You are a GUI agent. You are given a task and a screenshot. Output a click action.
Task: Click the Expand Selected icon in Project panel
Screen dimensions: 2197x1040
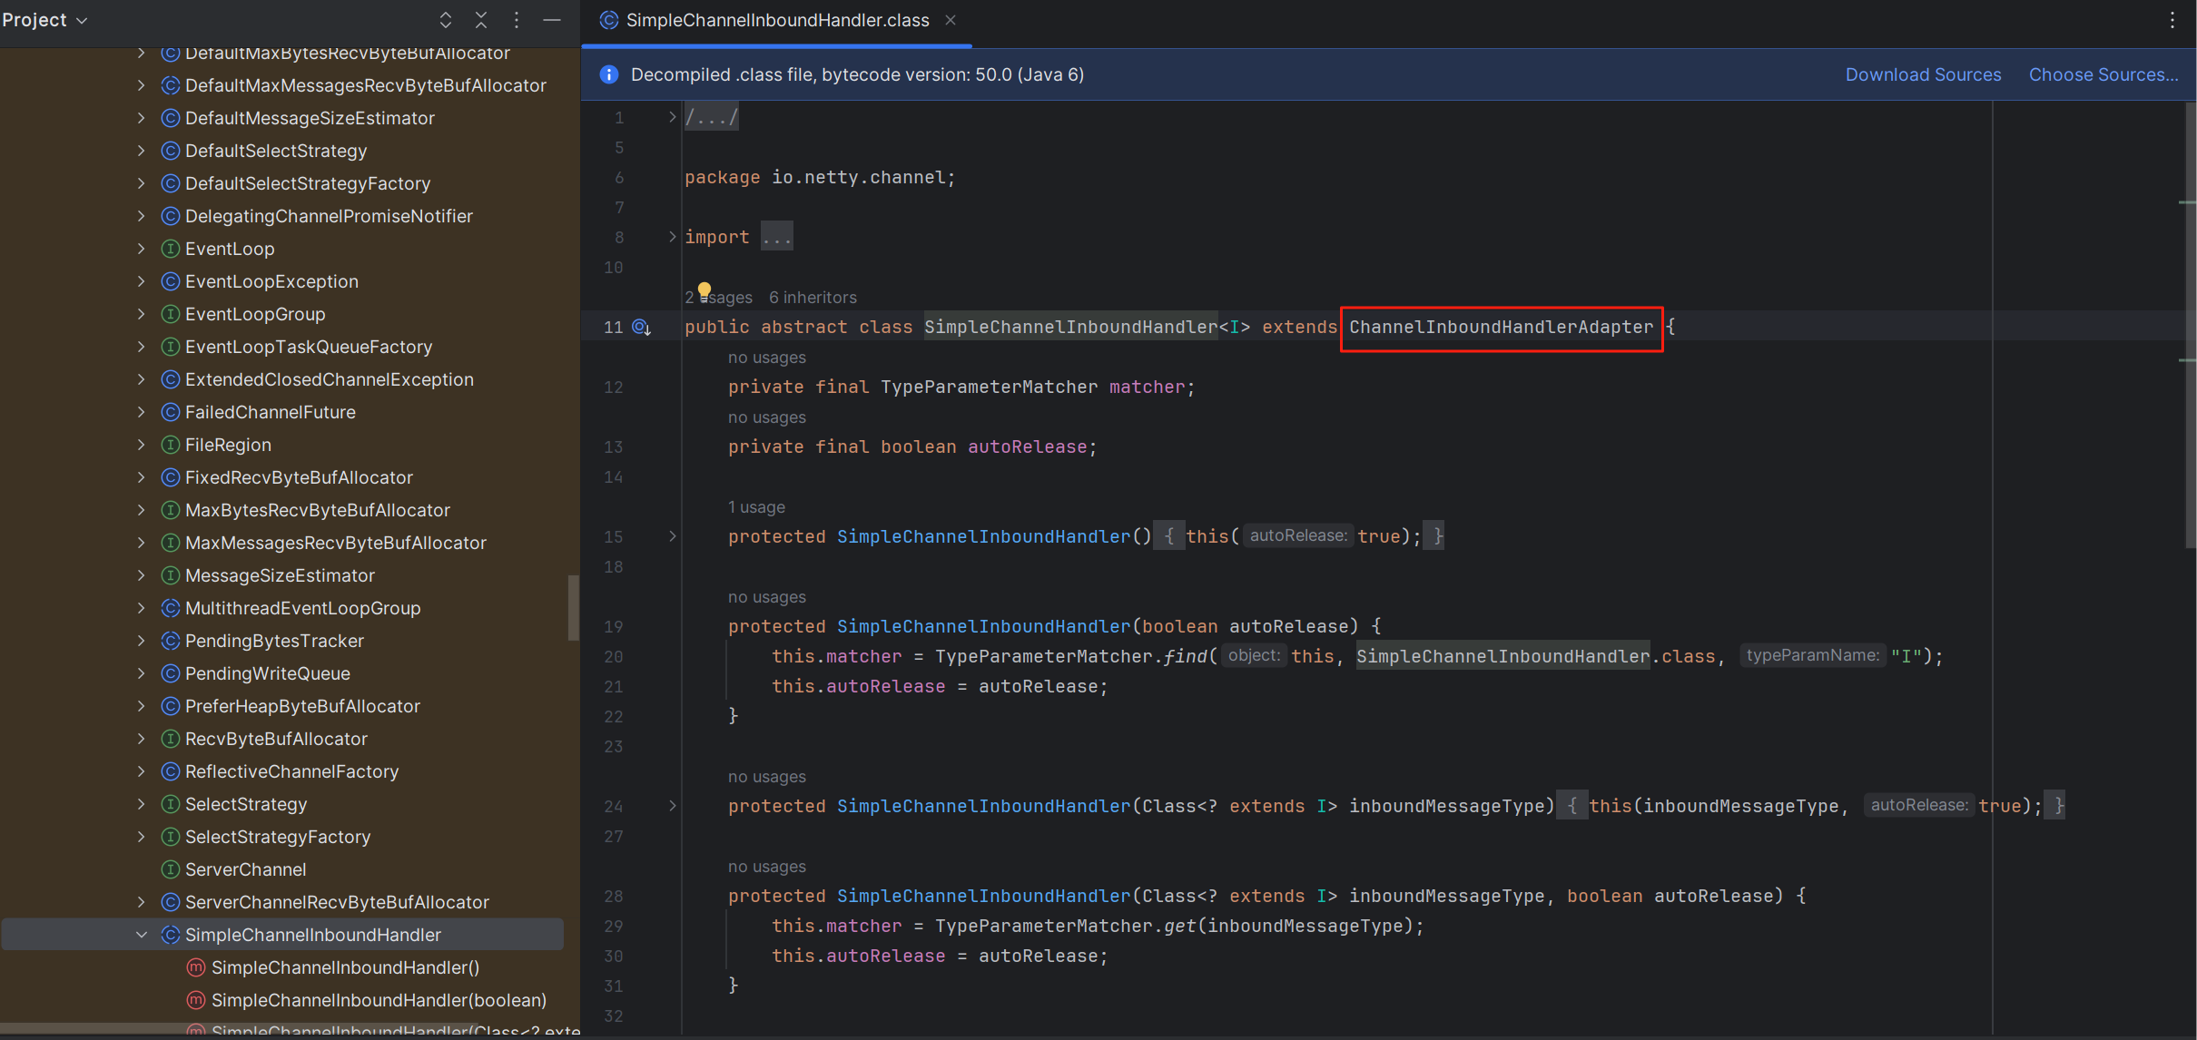click(x=446, y=19)
